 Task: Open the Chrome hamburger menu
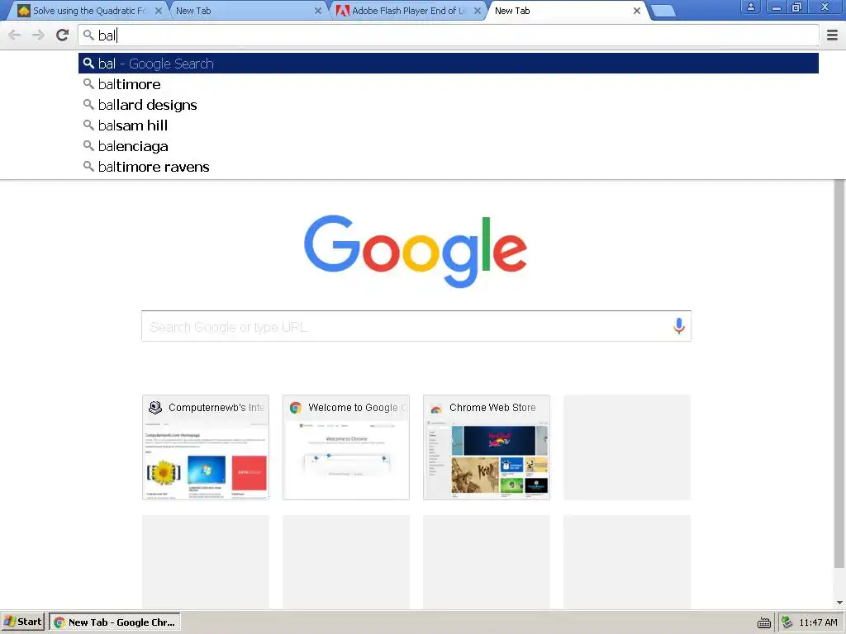[x=833, y=35]
